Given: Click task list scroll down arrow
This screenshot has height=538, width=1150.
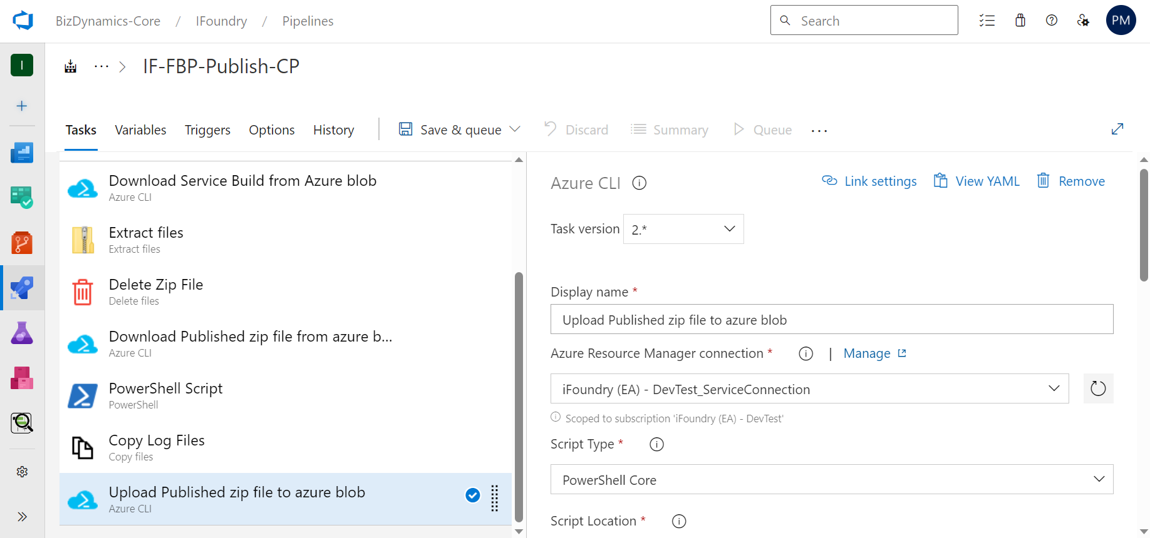Looking at the screenshot, I should point(519,531).
